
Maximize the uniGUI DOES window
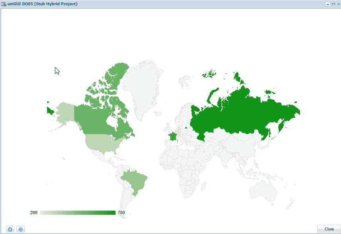(x=333, y=4)
